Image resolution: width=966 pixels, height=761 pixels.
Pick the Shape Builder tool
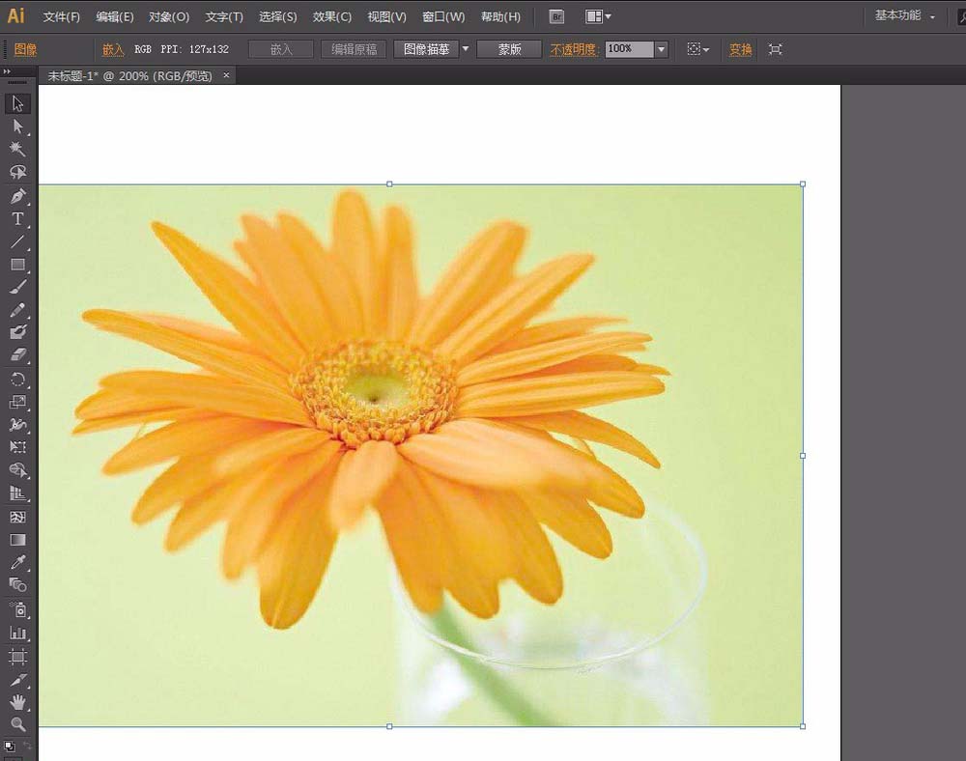pyautogui.click(x=17, y=470)
